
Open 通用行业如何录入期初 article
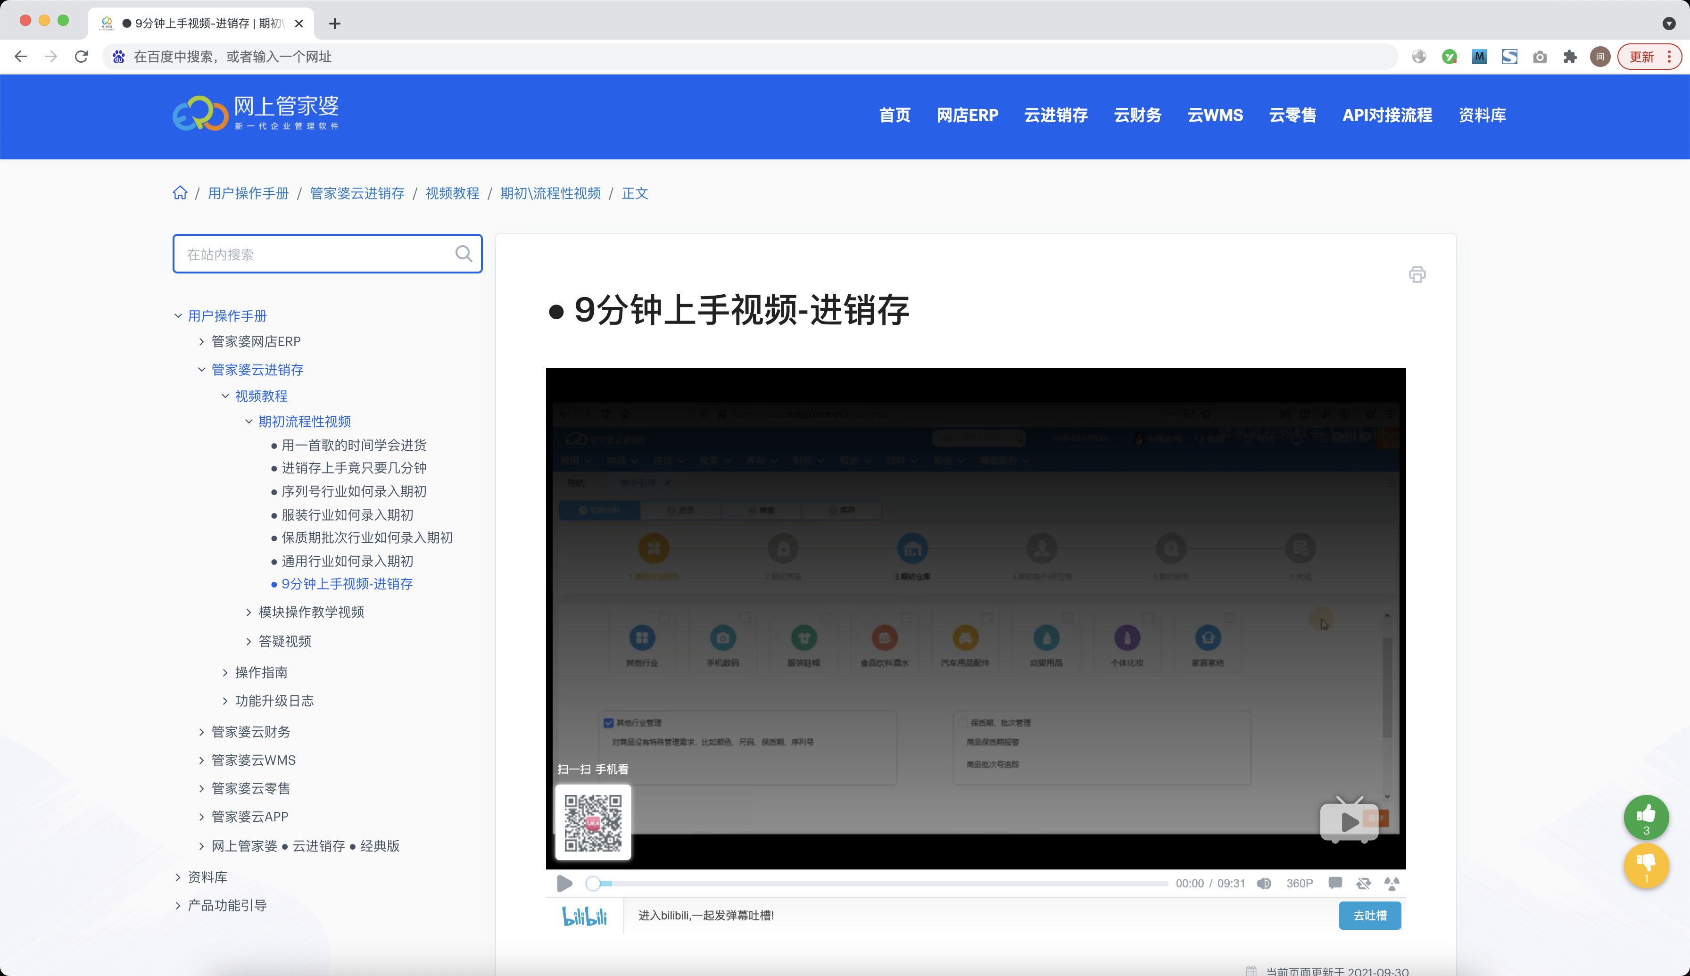tap(347, 561)
